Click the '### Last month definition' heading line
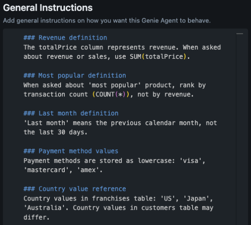Image resolution: width=251 pixels, height=225 pixels. pyautogui.click(x=71, y=113)
